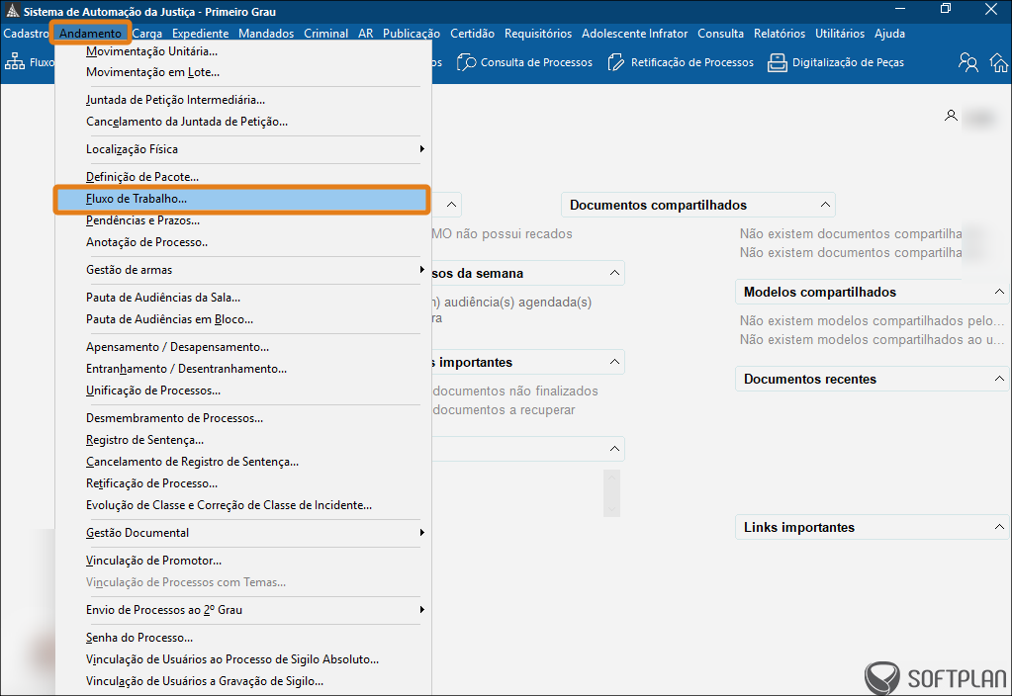Select Definição de Pacote
The width and height of the screenshot is (1012, 696).
click(242, 177)
